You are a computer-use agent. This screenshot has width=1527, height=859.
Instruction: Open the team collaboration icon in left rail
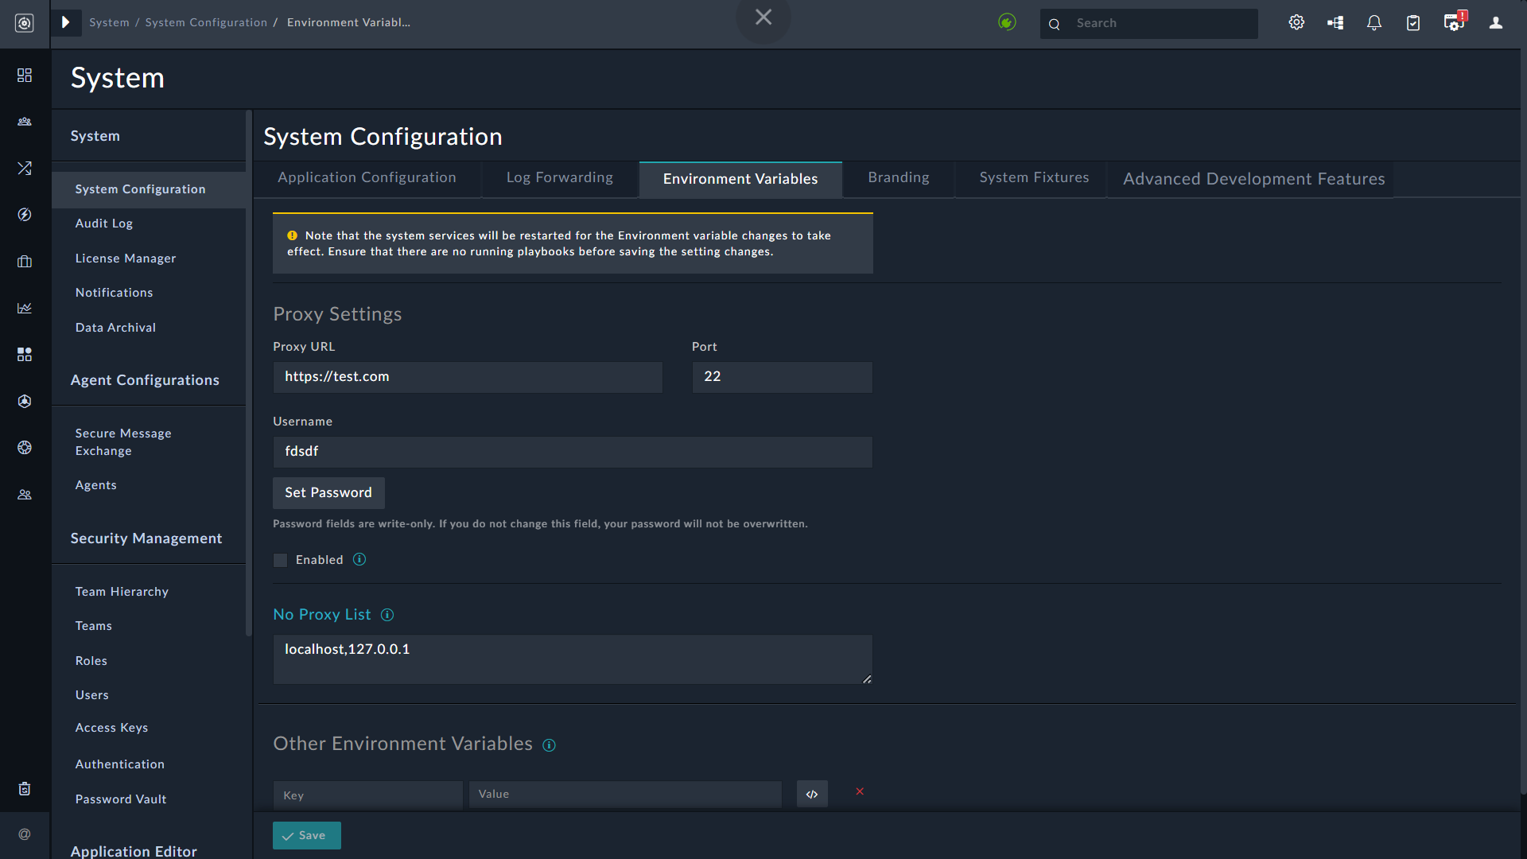pyautogui.click(x=25, y=122)
